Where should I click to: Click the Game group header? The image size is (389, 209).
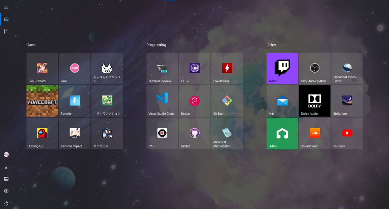coord(32,45)
